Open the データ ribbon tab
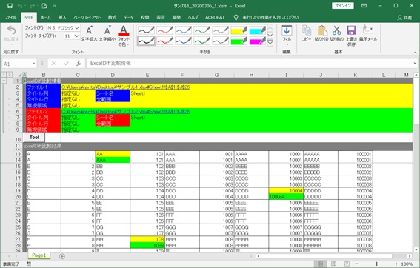Image resolution: width=420 pixels, height=268 pixels. pyautogui.click(x=128, y=18)
